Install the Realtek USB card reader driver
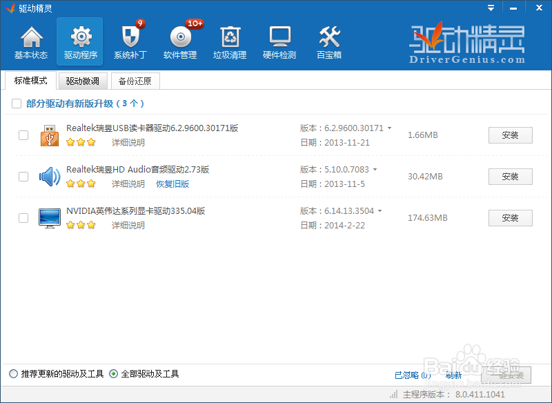The height and width of the screenshot is (403, 552). pos(510,135)
